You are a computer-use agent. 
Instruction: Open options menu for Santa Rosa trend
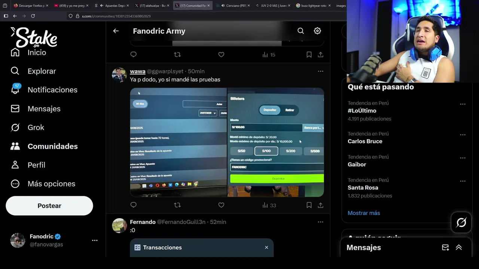coord(463,181)
